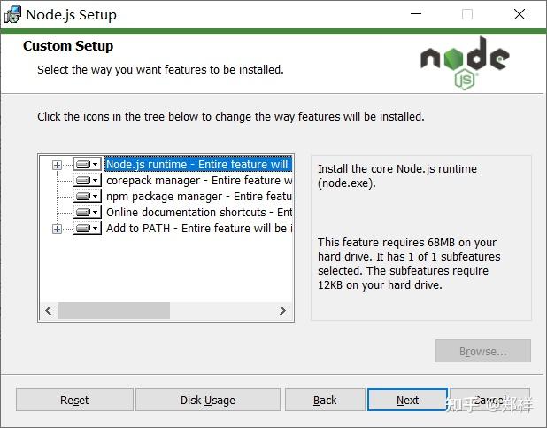Image resolution: width=547 pixels, height=428 pixels.
Task: Open corepack manager feature install options
Action: tap(87, 181)
